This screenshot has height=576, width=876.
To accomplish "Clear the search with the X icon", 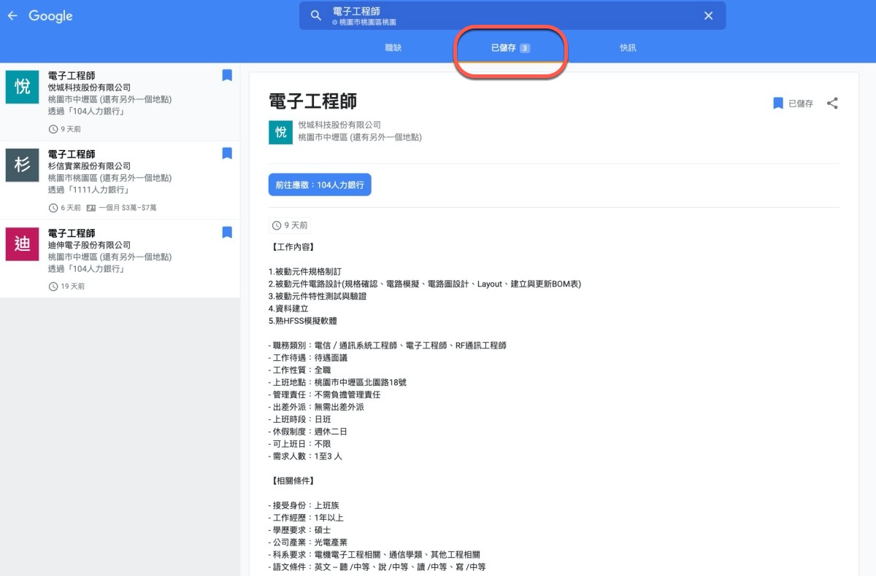I will [x=708, y=16].
